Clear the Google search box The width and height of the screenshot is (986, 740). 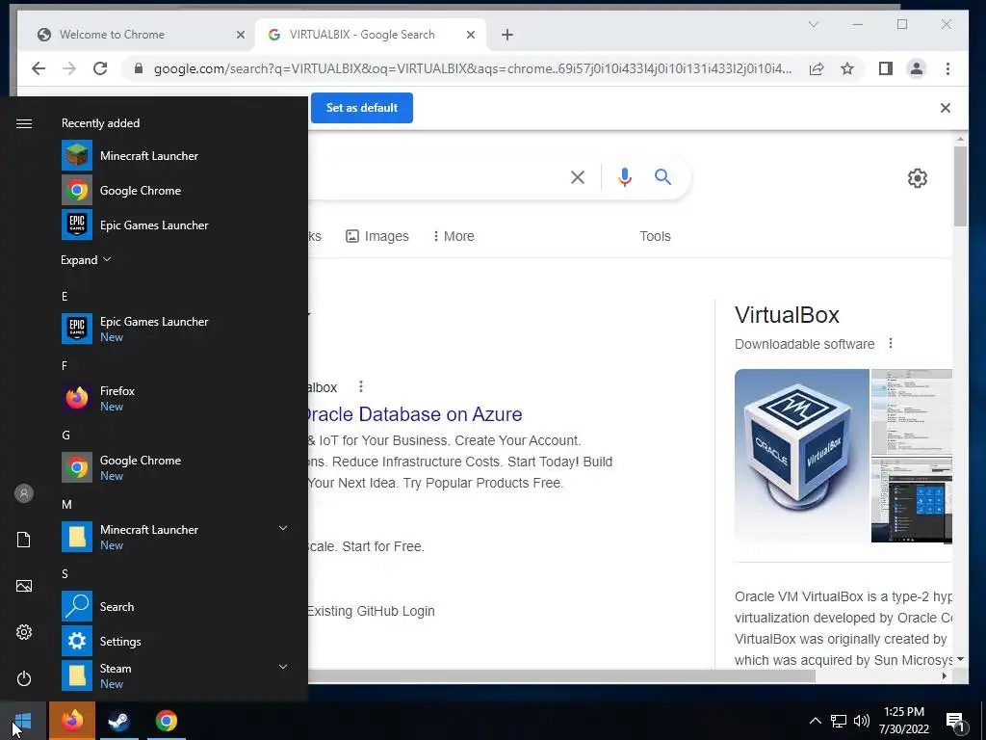[x=578, y=177]
